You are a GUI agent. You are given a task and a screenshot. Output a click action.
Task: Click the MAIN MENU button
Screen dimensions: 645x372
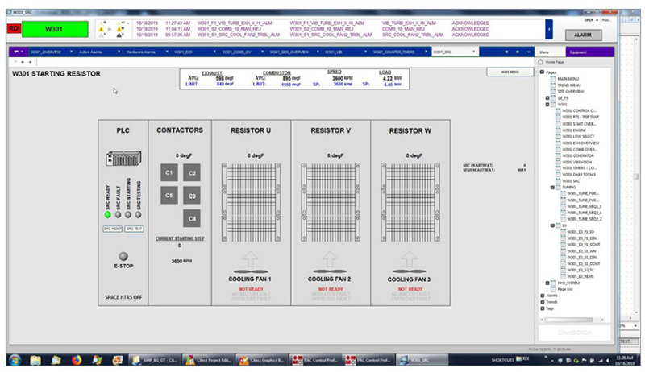coord(510,72)
